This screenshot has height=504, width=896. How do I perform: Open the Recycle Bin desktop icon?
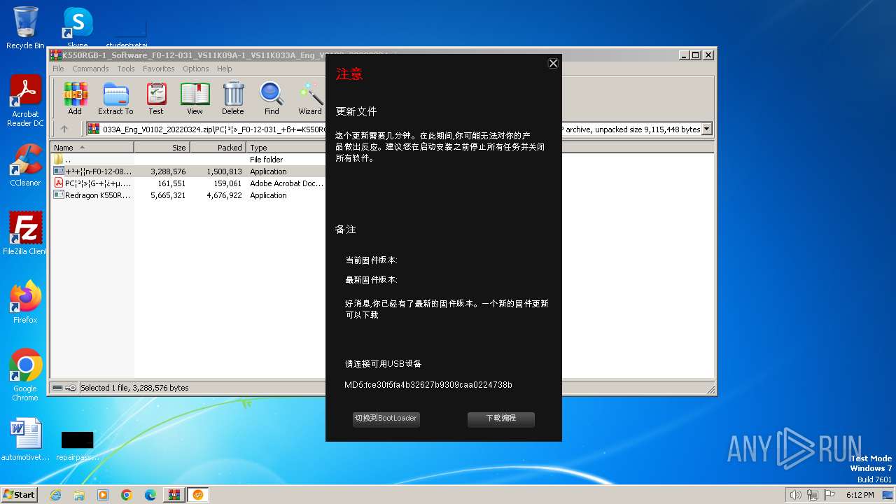(25, 28)
